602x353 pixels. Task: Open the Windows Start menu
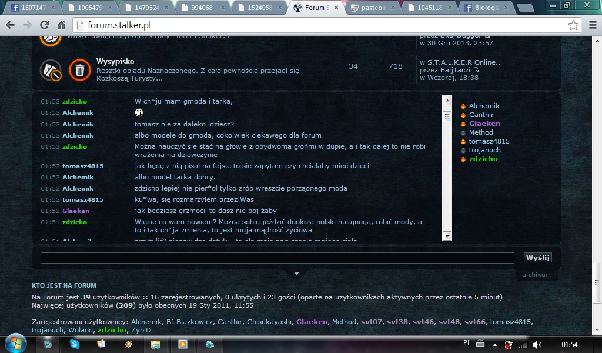pos(15,343)
